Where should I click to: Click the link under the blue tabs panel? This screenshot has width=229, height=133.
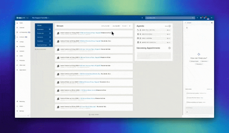[40, 49]
